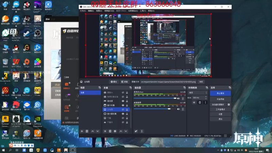This screenshot has width=272, height=153.
Task: Click the image file path field
Action: tap(168, 82)
